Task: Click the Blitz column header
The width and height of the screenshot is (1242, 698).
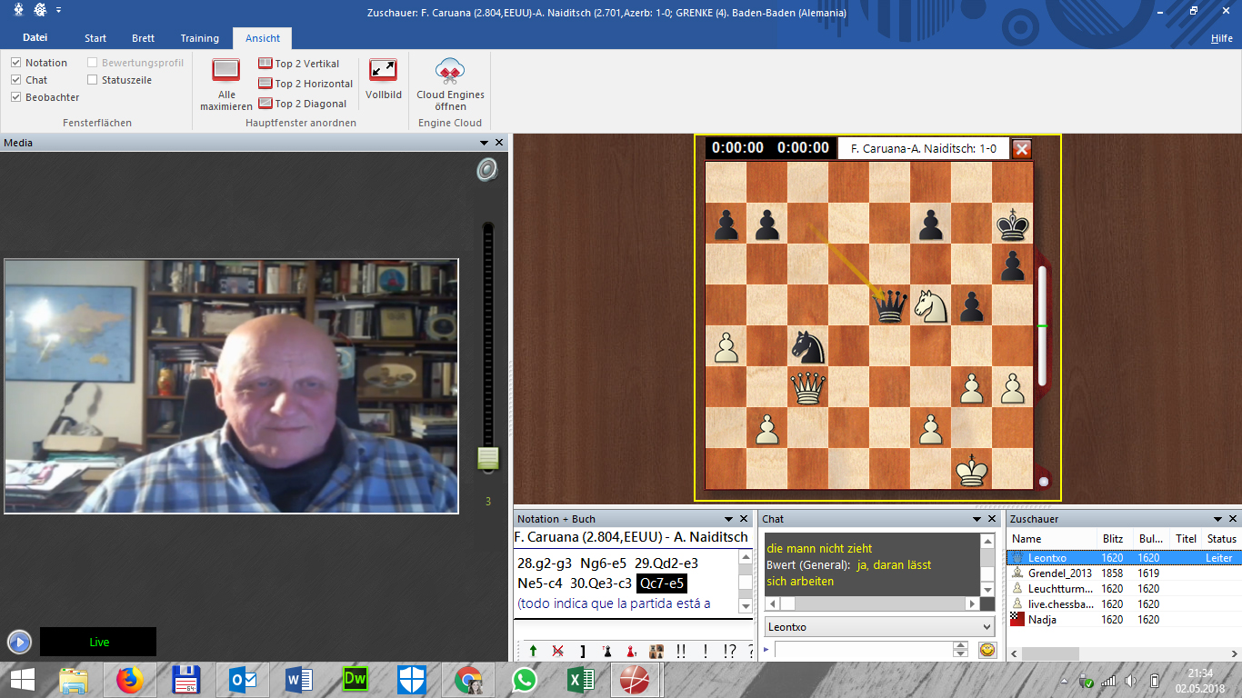Action: (1111, 539)
